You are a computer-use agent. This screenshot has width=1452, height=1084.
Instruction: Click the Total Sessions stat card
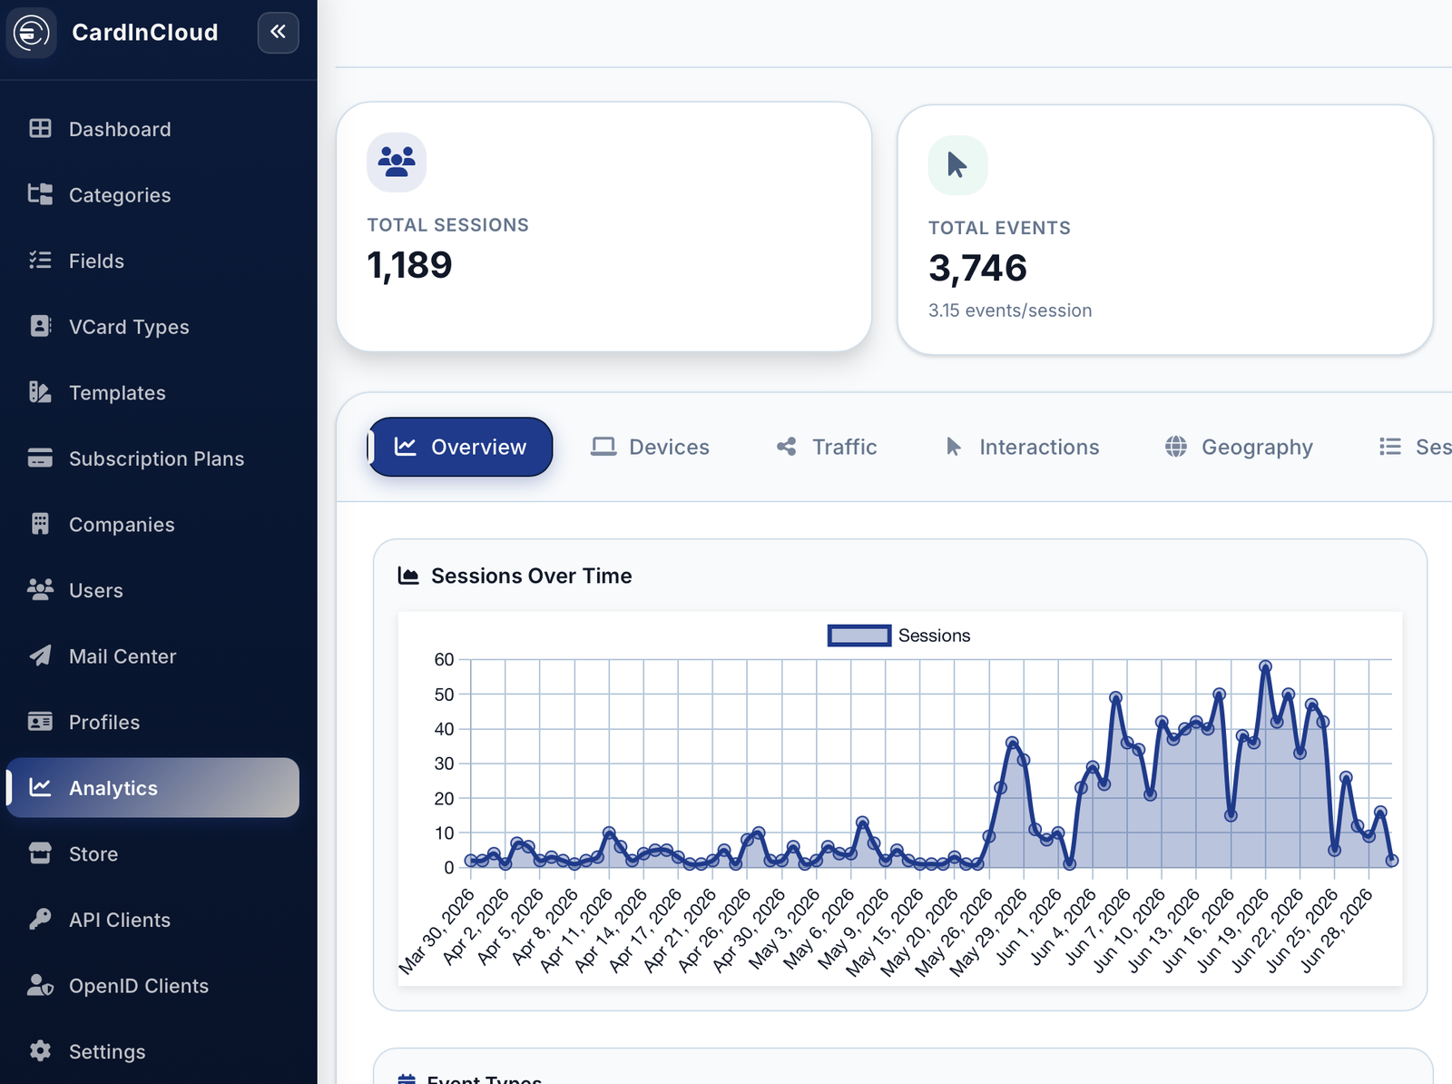click(603, 226)
